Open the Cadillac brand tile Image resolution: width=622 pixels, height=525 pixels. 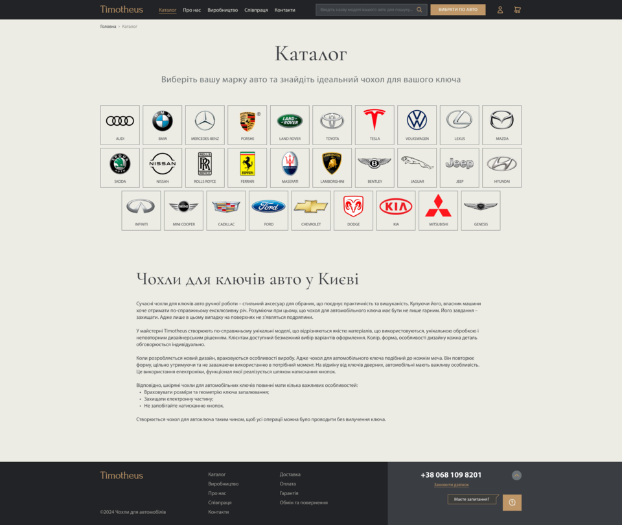click(x=226, y=211)
